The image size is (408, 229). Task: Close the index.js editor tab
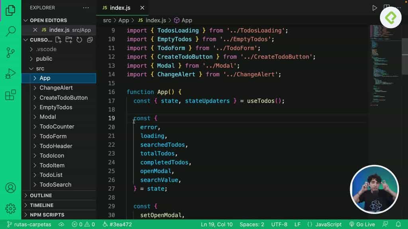[142, 8]
